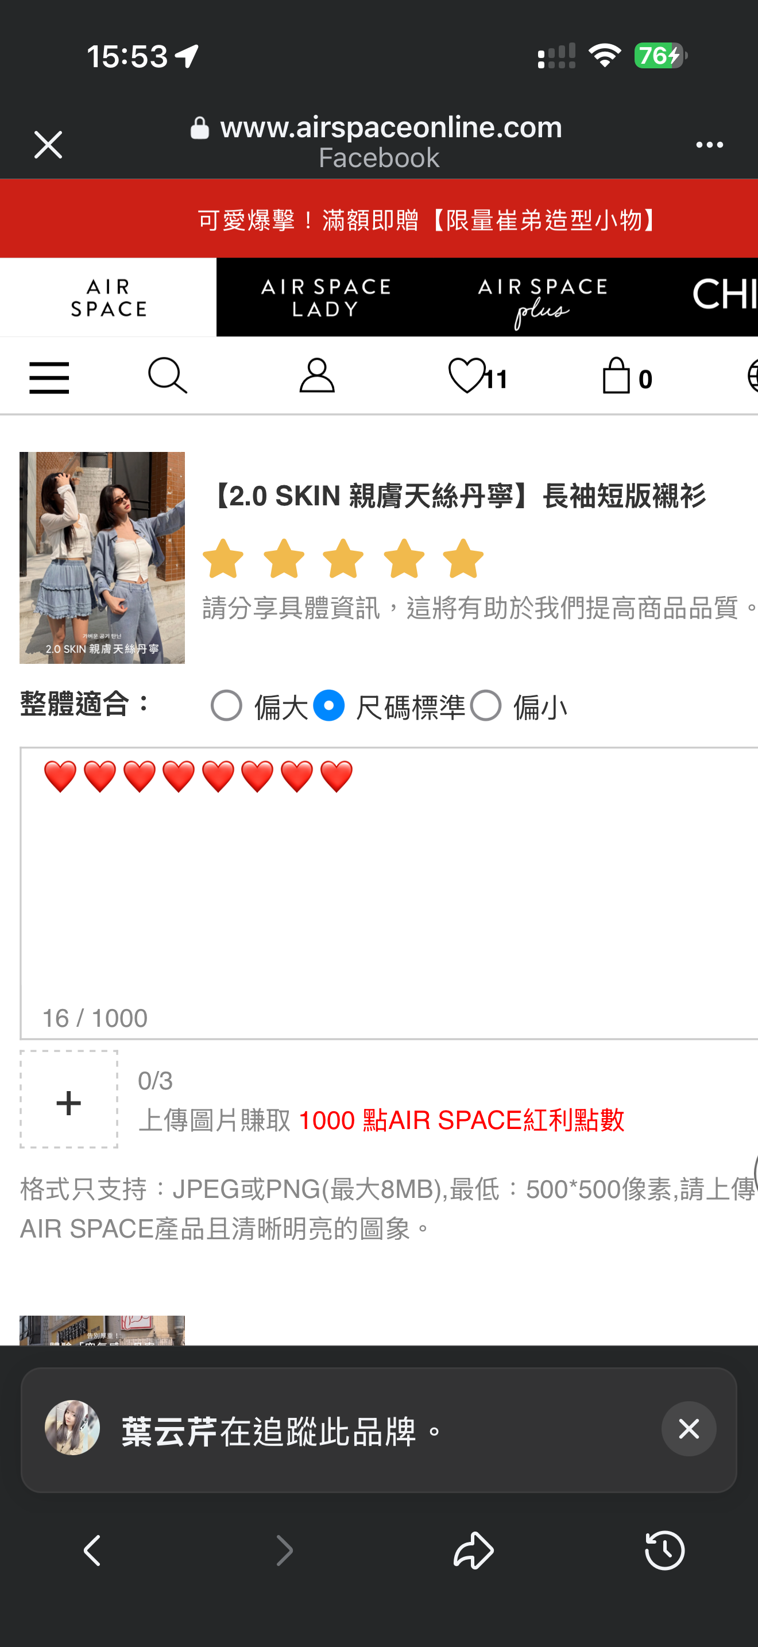Tap the browser share arrow icon
Screen dimensions: 758x1647
[x=474, y=1550]
